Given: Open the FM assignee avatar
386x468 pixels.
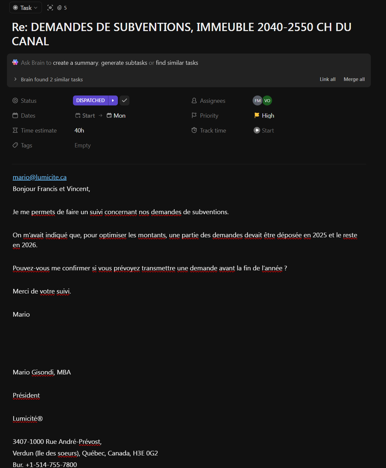Looking at the screenshot, I should click(x=258, y=100).
